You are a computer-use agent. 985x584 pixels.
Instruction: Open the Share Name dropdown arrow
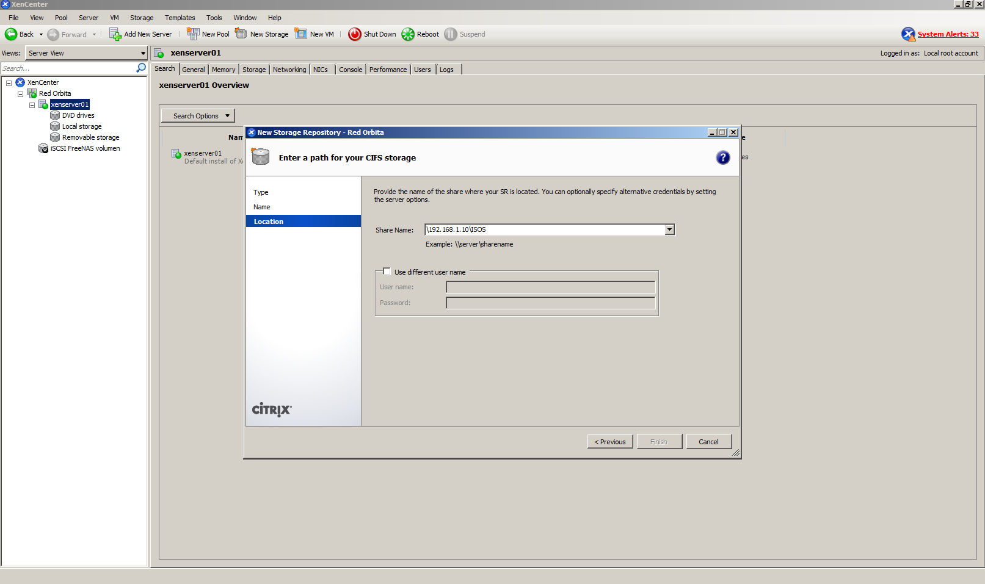pos(669,229)
